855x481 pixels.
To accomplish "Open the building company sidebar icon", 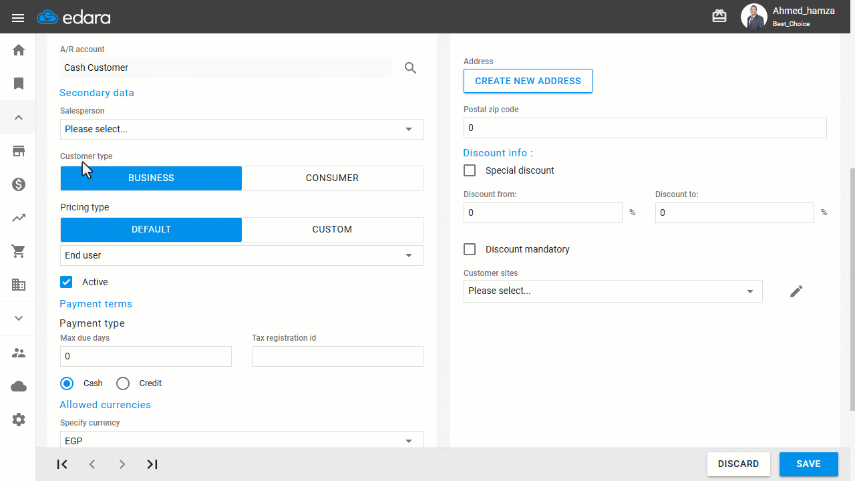I will coord(19,285).
